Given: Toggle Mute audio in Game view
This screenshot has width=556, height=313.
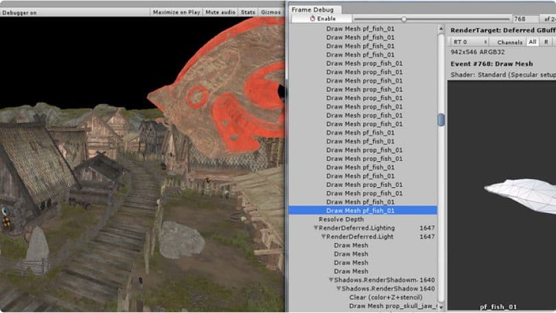Looking at the screenshot, I should click(x=221, y=12).
